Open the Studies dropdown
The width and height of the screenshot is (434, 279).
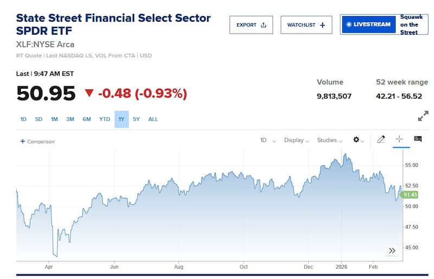tap(329, 140)
